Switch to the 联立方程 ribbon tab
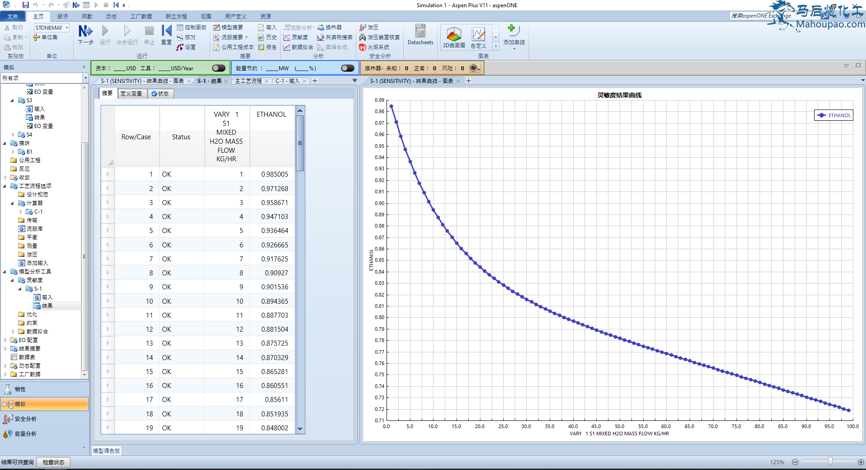866x470 pixels. tap(176, 16)
